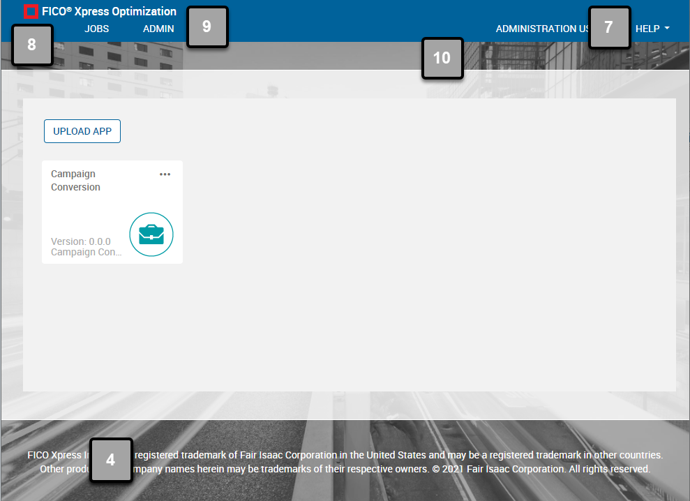Open the Campaign Conversion three-dot options menu
690x501 pixels.
[165, 174]
